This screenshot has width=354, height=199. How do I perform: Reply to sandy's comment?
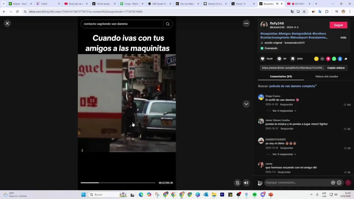tap(284, 172)
